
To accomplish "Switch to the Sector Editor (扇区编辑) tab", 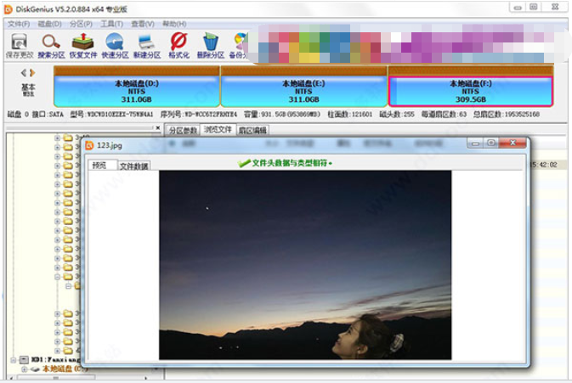I will pyautogui.click(x=252, y=130).
